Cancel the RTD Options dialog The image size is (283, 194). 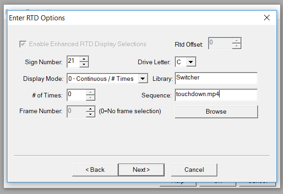point(194,170)
